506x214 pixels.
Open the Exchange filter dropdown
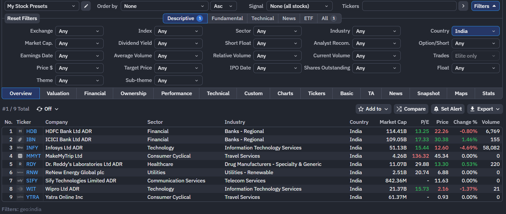pos(79,31)
